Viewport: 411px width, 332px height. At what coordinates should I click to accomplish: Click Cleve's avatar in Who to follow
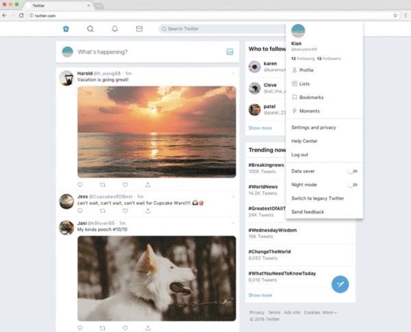(255, 88)
